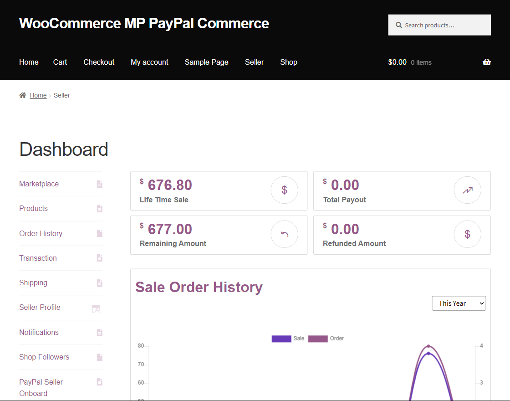510x401 pixels.
Task: Toggle the Order series in chart legend
Action: coord(326,339)
